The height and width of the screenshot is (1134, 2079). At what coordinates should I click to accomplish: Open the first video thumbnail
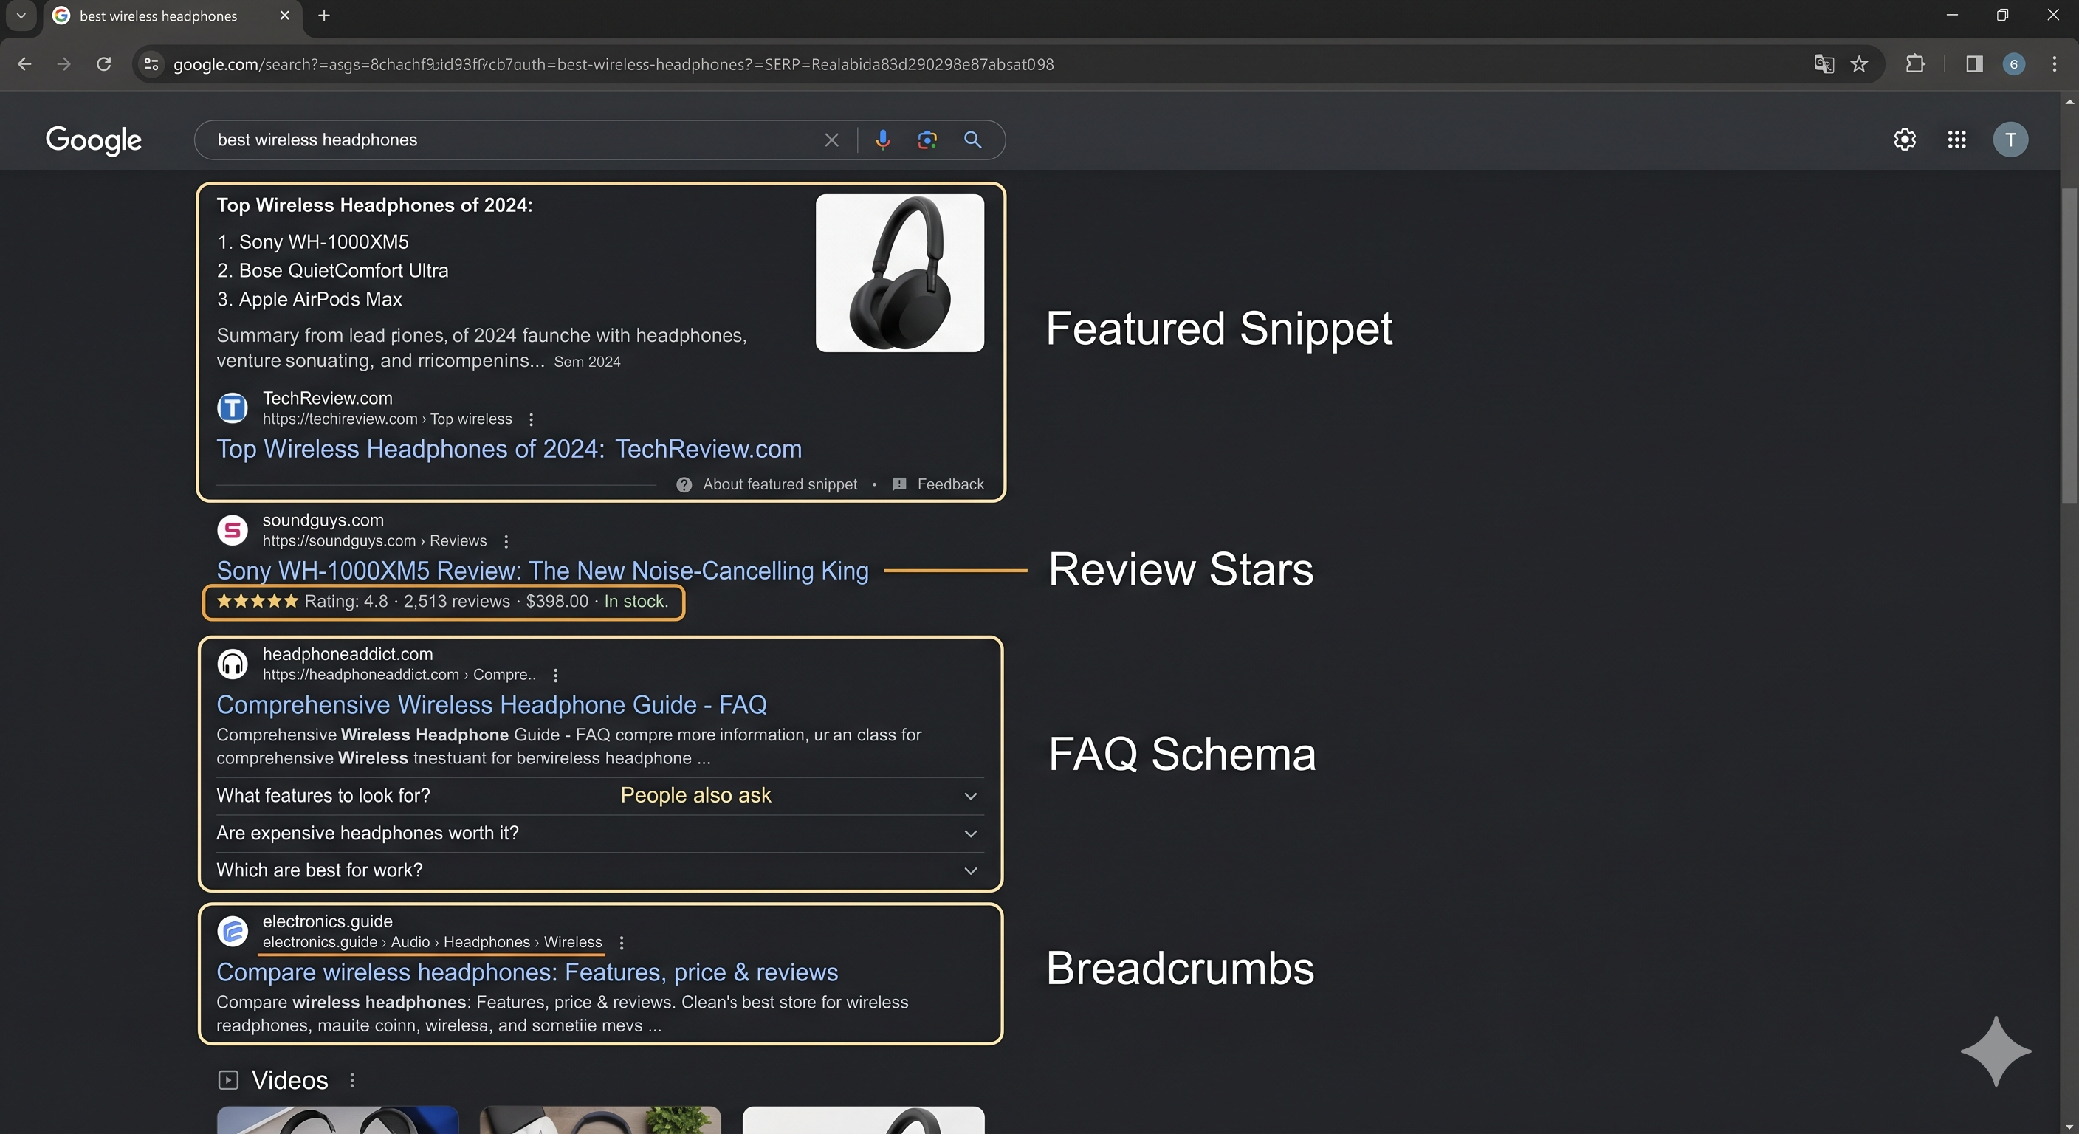(337, 1120)
